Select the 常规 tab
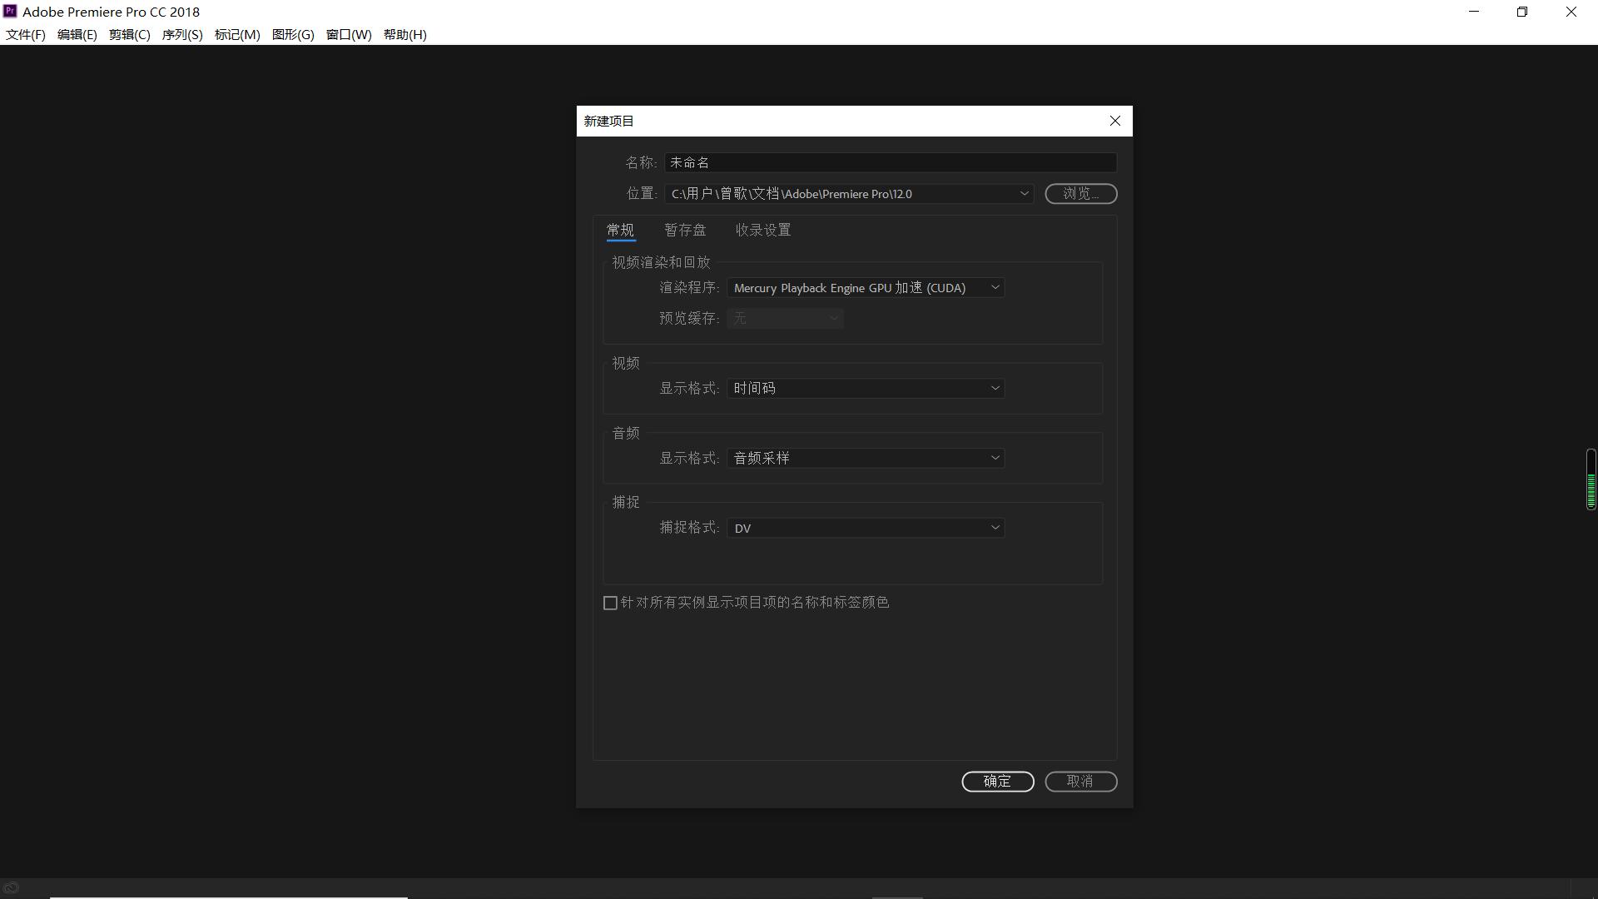Screen dimensions: 1598x899 [x=620, y=231]
